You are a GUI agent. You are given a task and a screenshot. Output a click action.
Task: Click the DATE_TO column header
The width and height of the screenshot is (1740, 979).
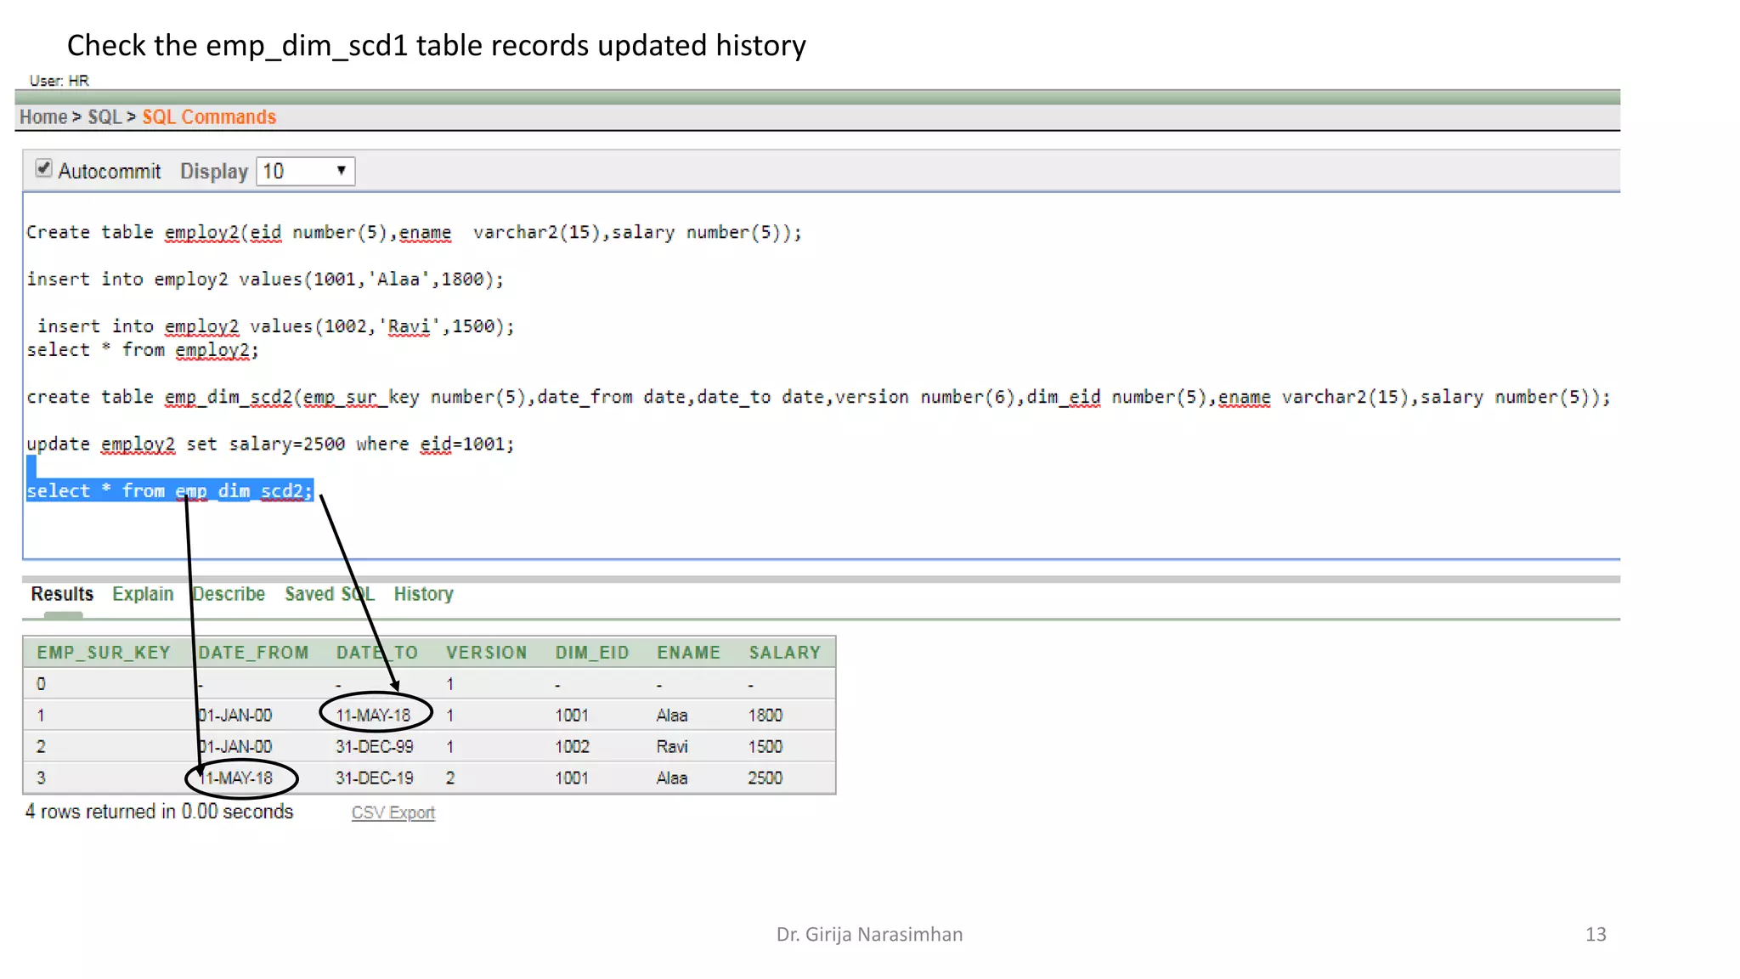pos(377,653)
